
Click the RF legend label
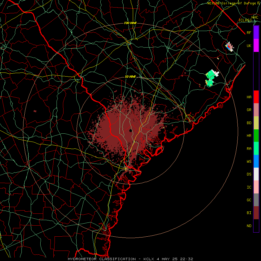click(249, 32)
